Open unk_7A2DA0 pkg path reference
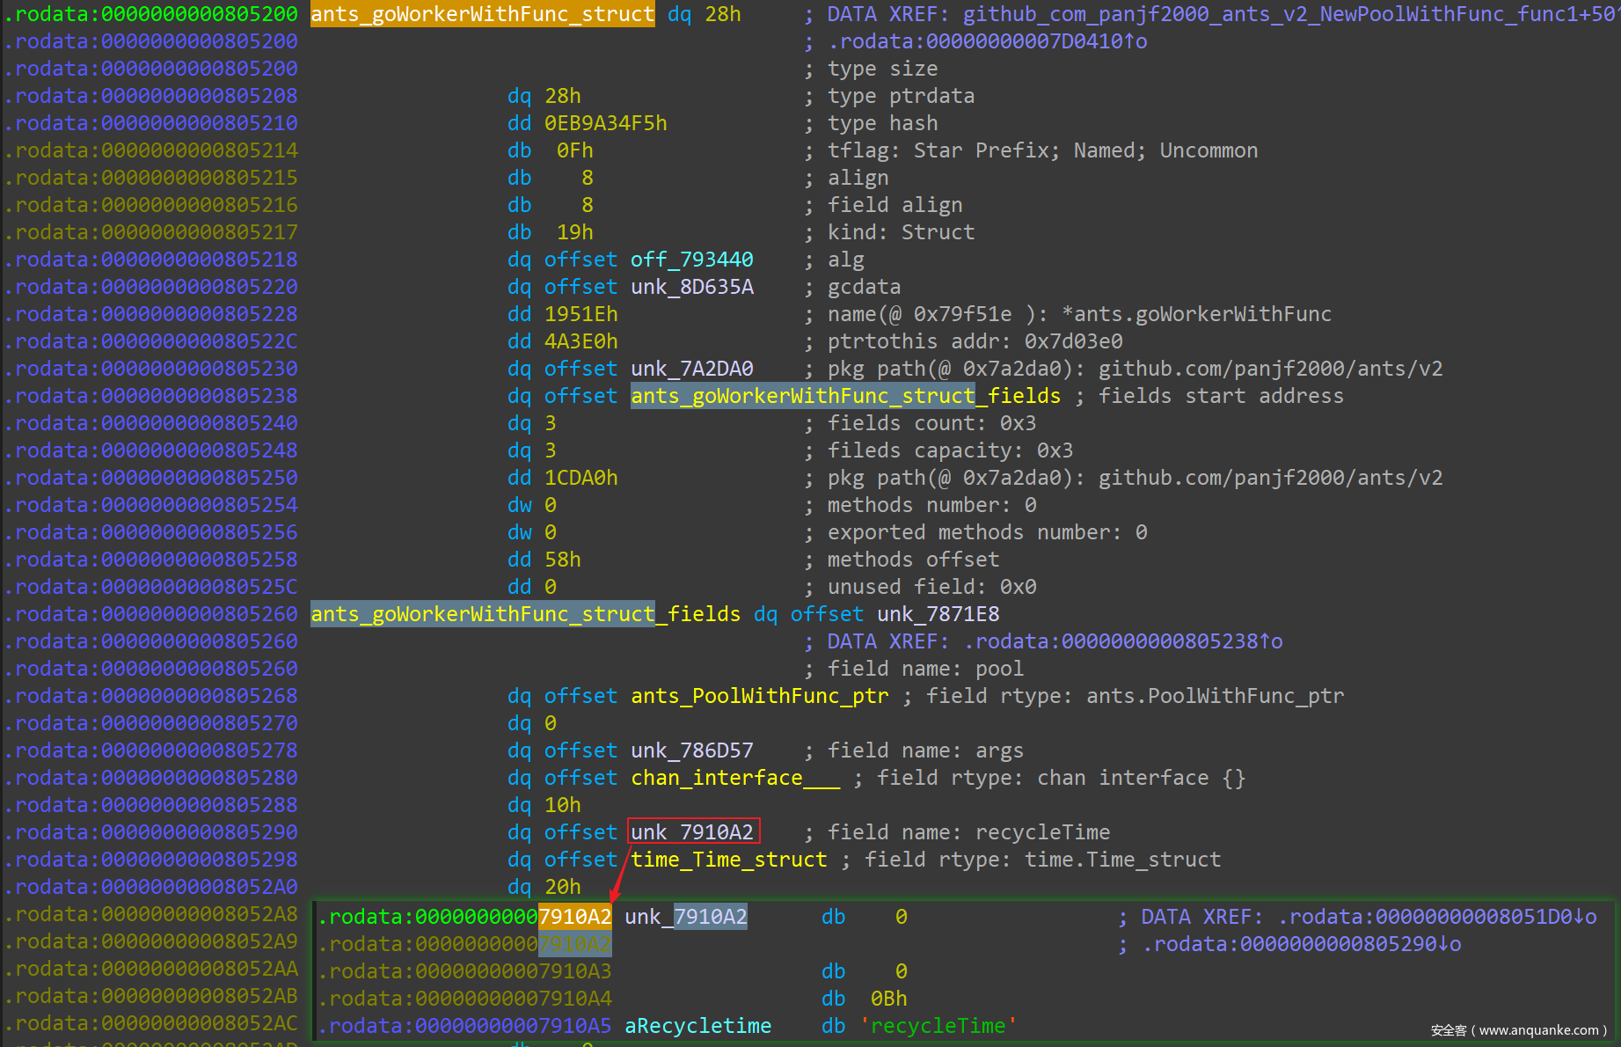This screenshot has height=1047, width=1621. coord(691,369)
